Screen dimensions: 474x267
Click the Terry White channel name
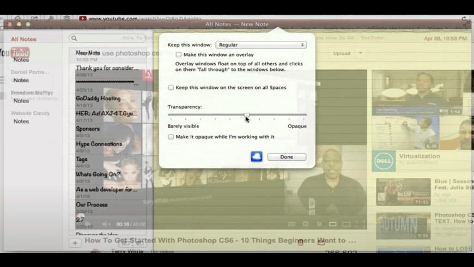click(x=127, y=251)
